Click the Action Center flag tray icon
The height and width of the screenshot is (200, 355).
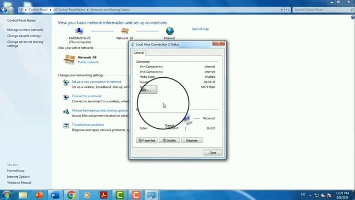pyautogui.click(x=329, y=195)
